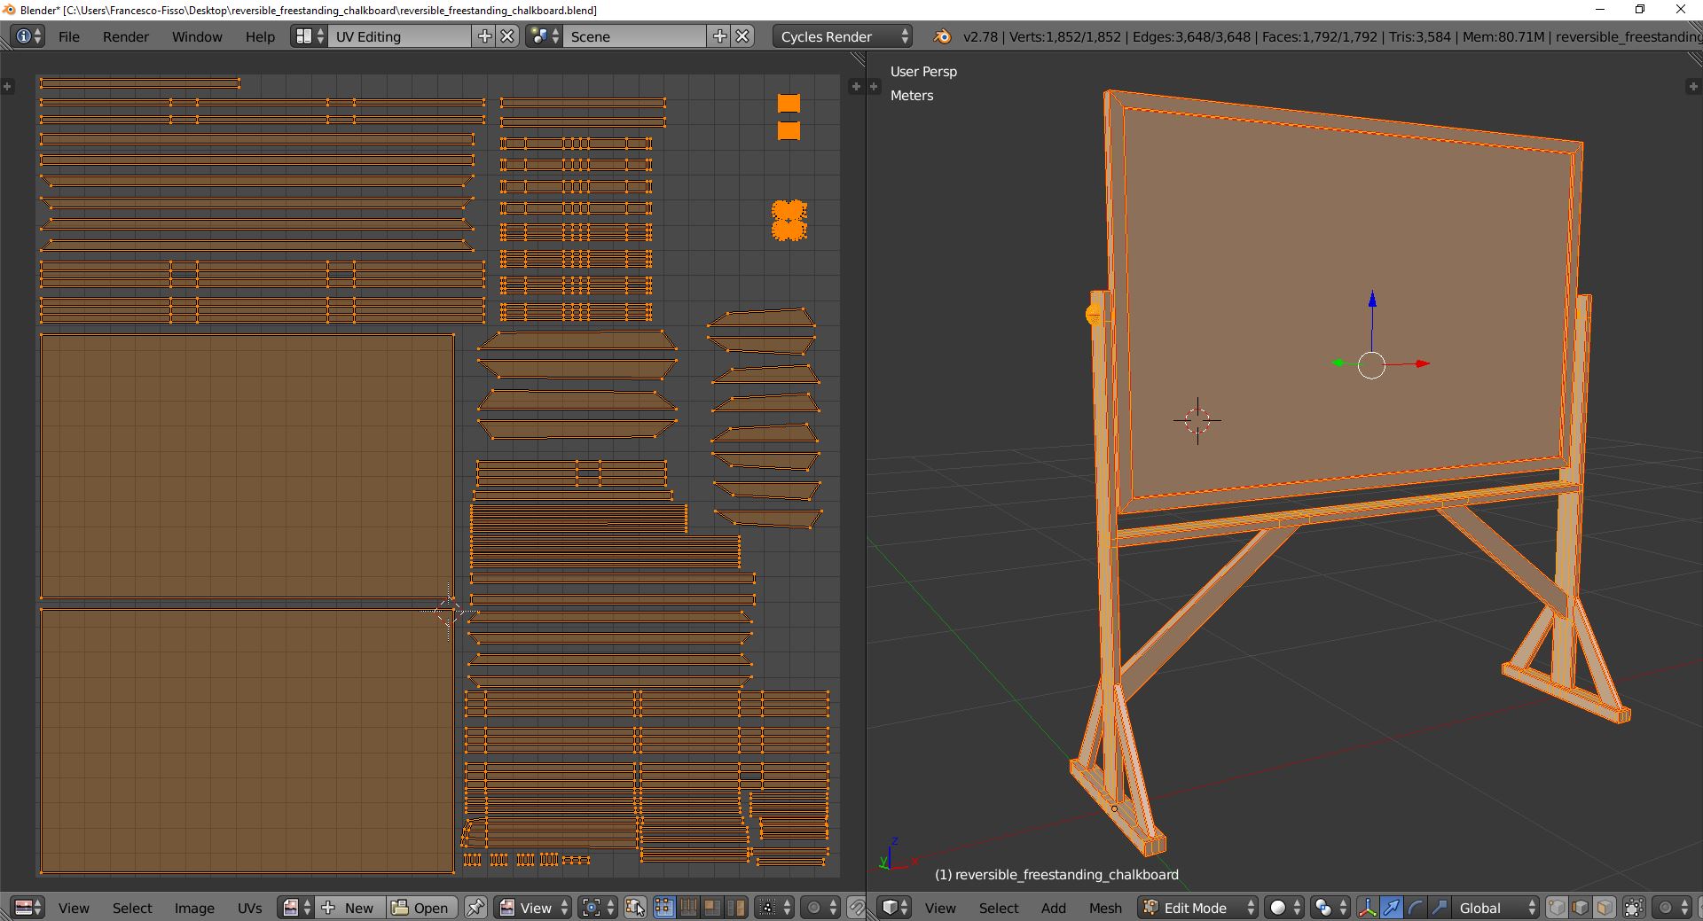The width and height of the screenshot is (1703, 921).
Task: Open the Global transform orientation dropdown
Action: click(1496, 908)
